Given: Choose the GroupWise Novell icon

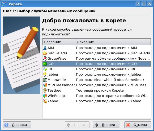Looking at the screenshot, I should pyautogui.click(x=45, y=59).
